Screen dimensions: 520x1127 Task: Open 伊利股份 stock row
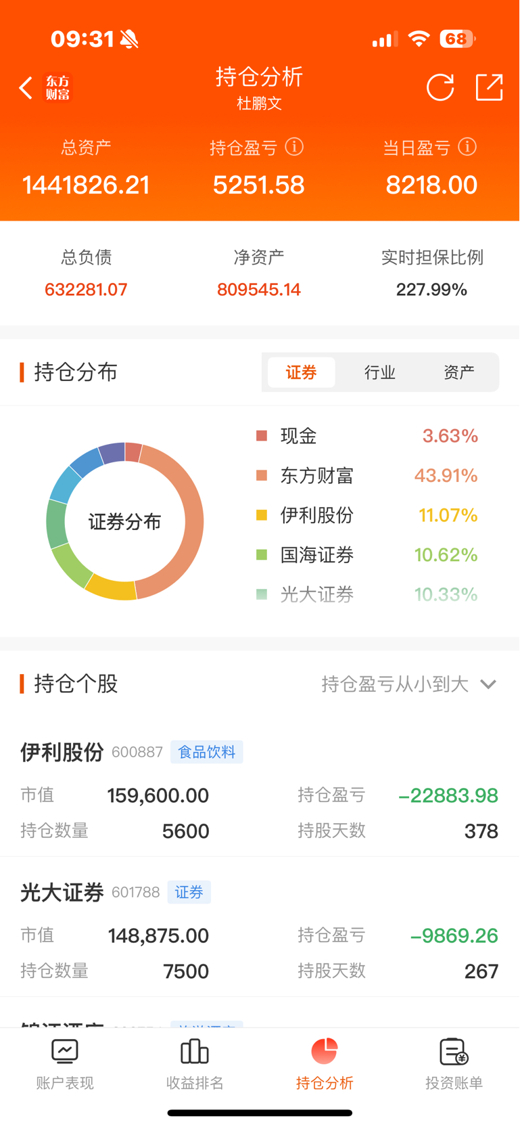(x=260, y=791)
